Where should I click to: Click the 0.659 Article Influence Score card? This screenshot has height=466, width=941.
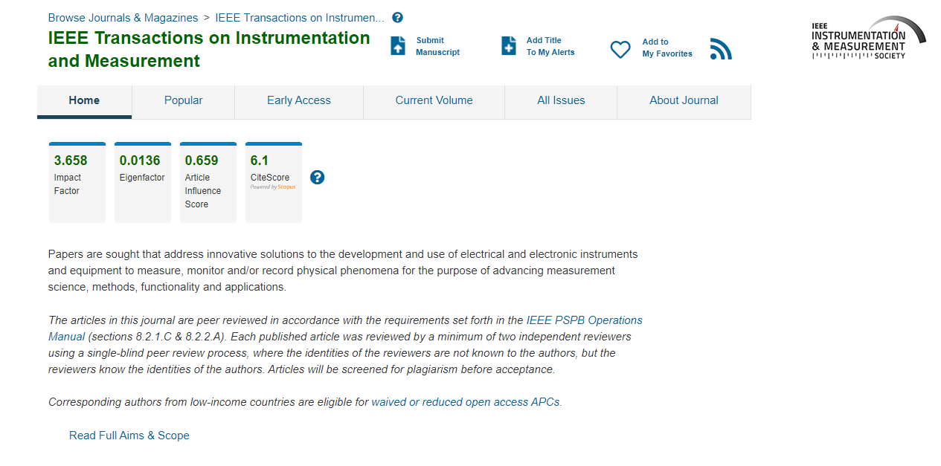point(208,182)
